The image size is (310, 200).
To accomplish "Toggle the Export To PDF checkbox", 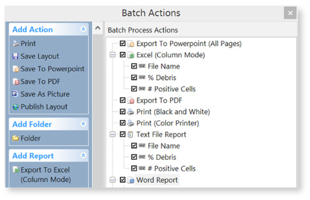I will click(x=123, y=100).
